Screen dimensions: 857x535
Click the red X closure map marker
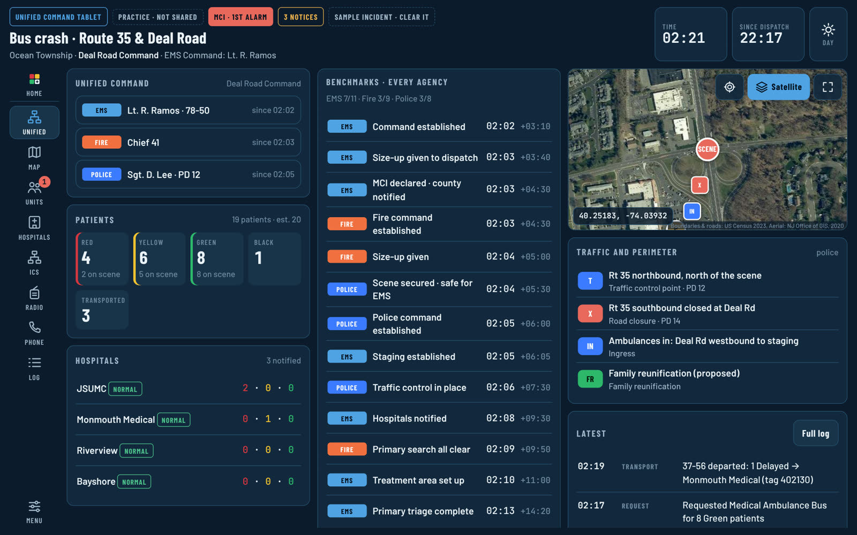tap(700, 185)
